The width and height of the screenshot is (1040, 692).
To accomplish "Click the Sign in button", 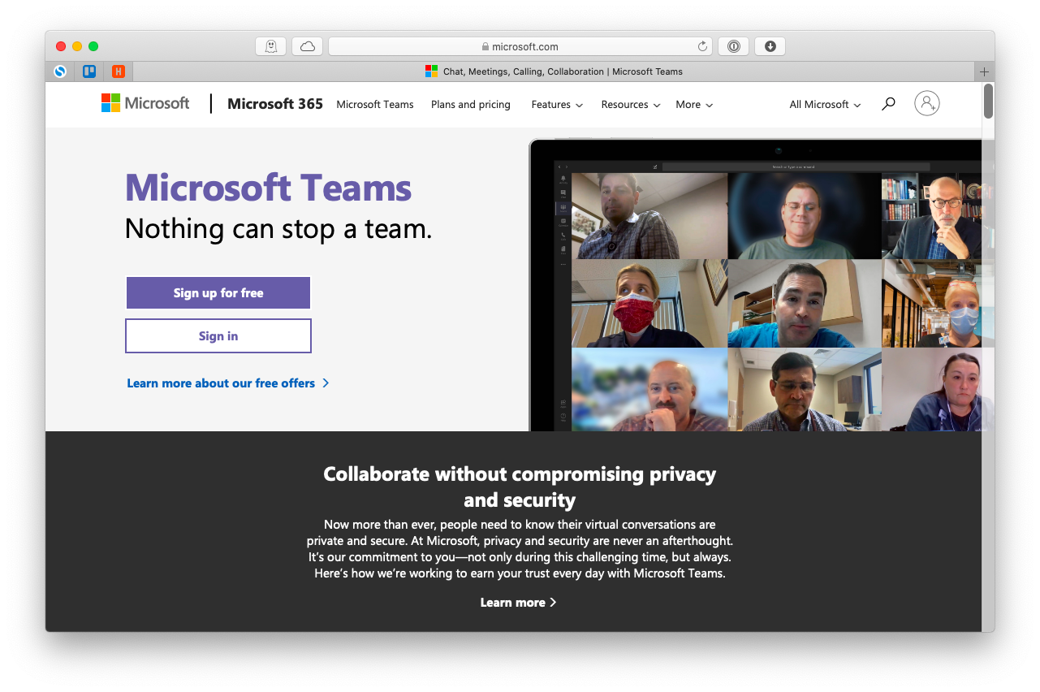I will click(x=218, y=336).
